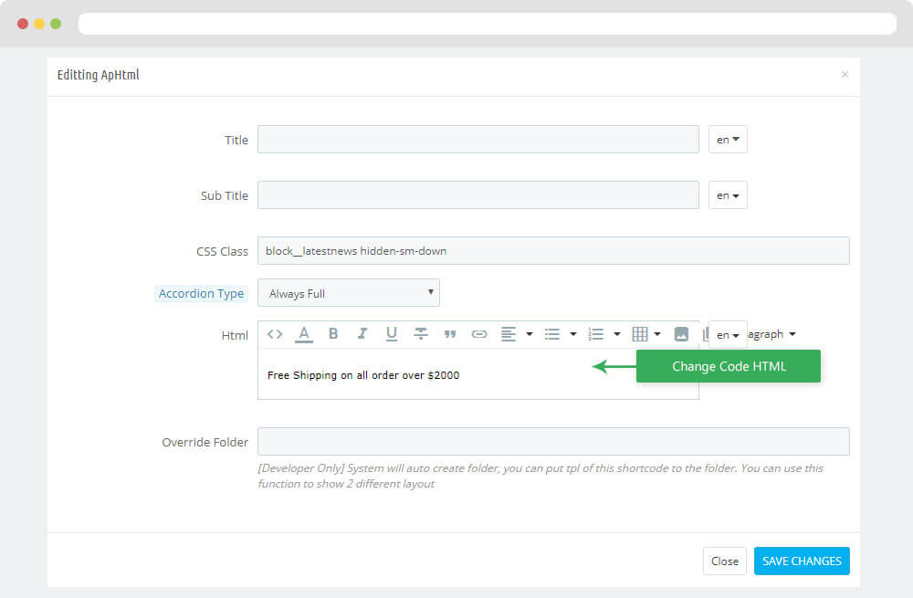Click red window close dot
The height and width of the screenshot is (598, 913).
(23, 24)
